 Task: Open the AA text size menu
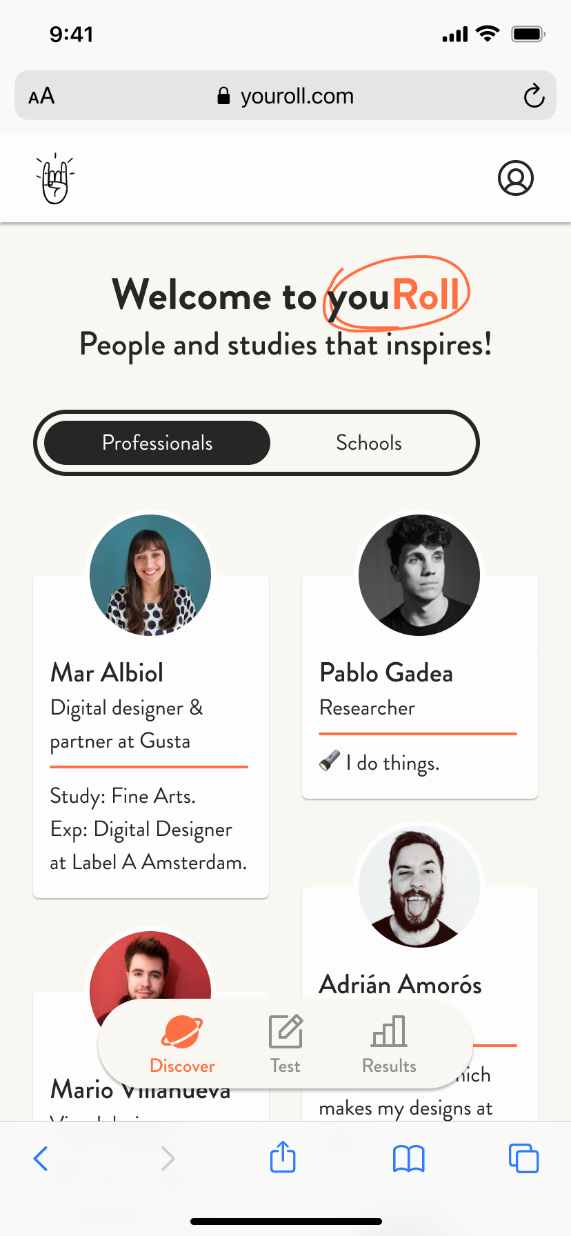[41, 96]
